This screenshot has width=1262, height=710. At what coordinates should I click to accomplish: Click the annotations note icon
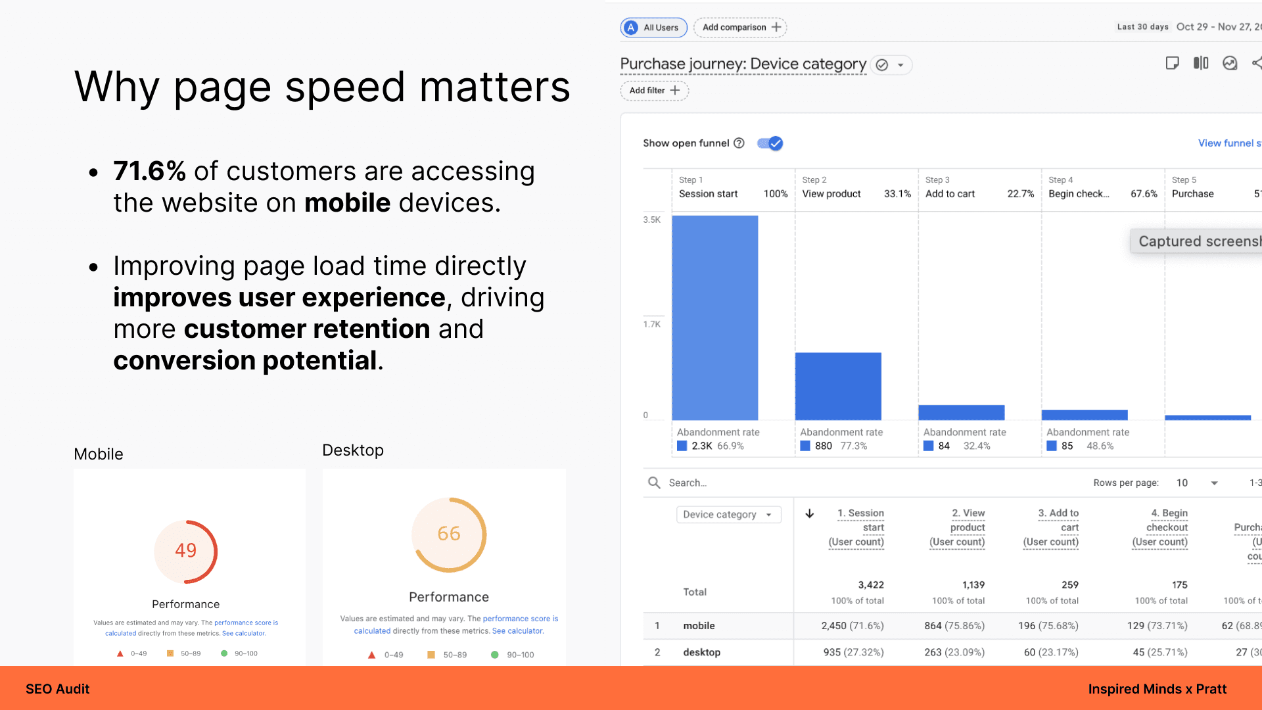click(1172, 63)
